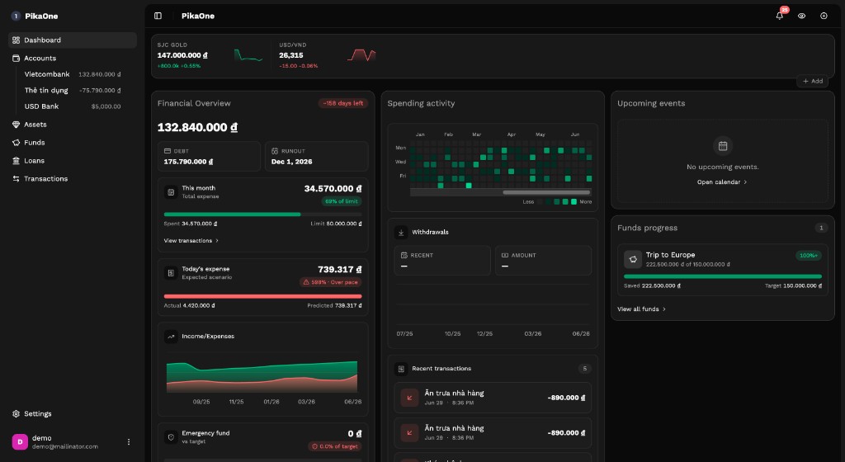Screen dimensions: 845x462
Task: Click the PikaOne logo in sidebar
Action: [17, 16]
